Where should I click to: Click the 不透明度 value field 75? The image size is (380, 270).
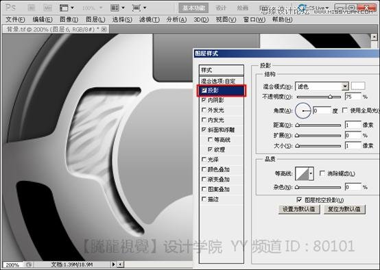click(353, 97)
